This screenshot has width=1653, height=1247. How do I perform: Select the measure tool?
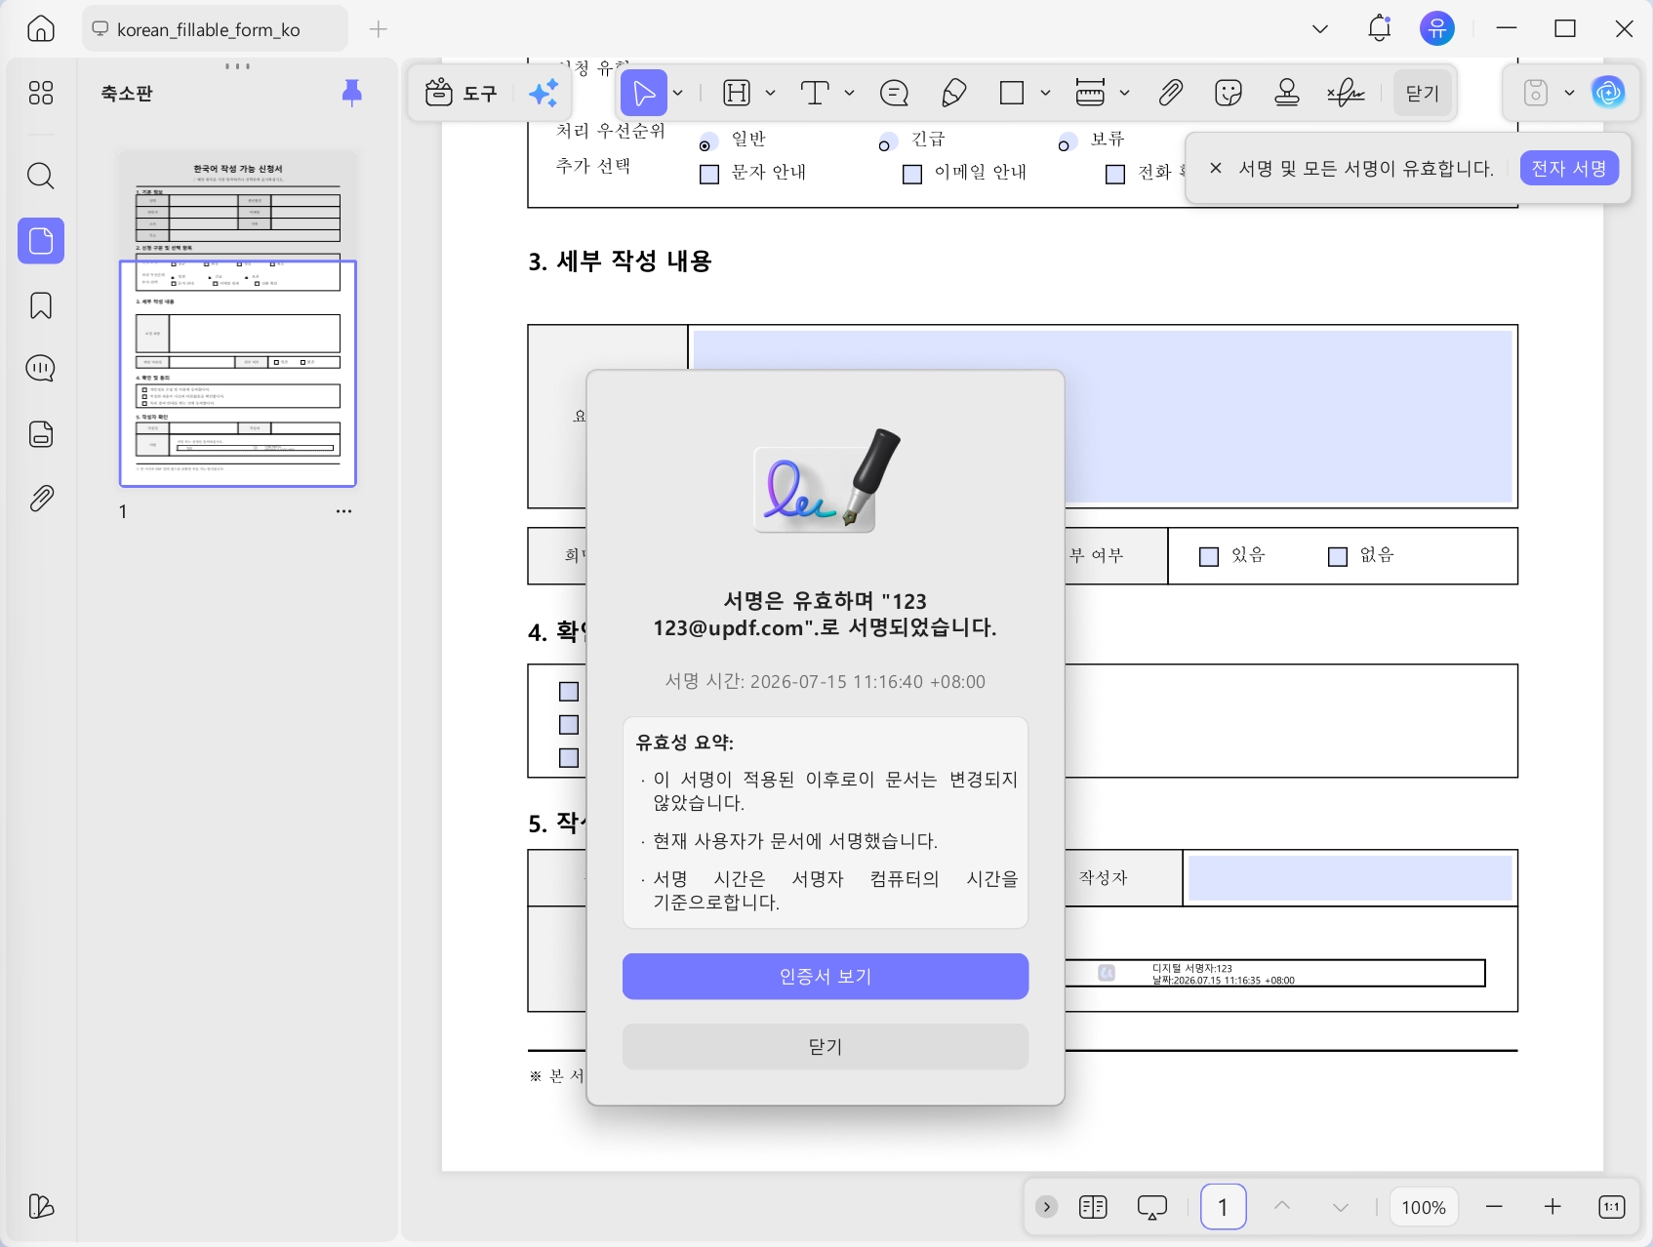click(1090, 93)
